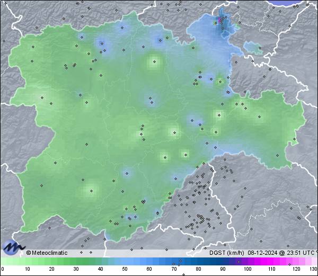The width and height of the screenshot is (318, 276).
Task: Click the 23:51 UTC timestamp
Action: click(299, 253)
